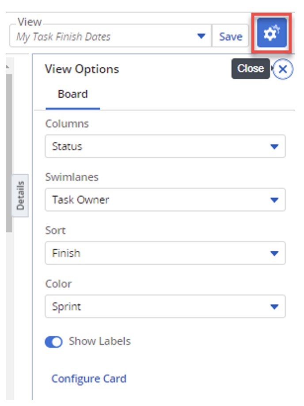Toggle the Show Labels switch off
Image resolution: width=304 pixels, height=406 pixels.
coord(53,342)
